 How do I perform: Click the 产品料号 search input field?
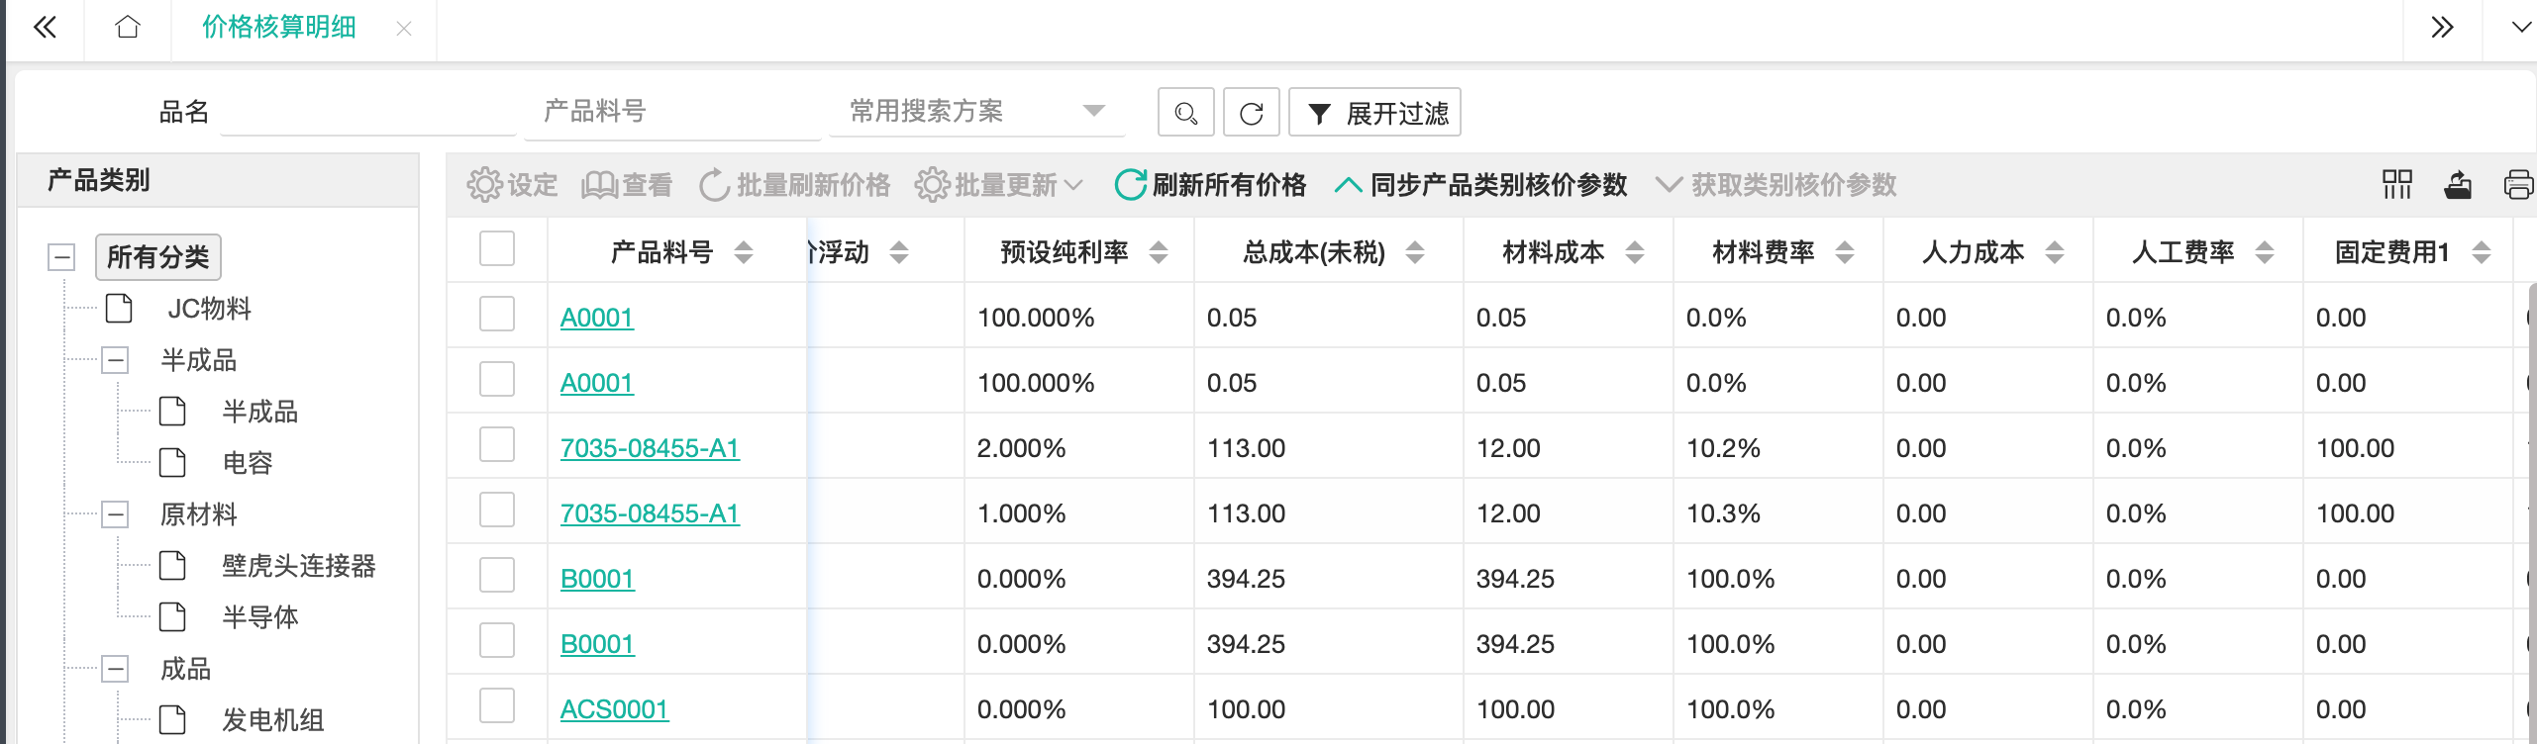click(678, 112)
